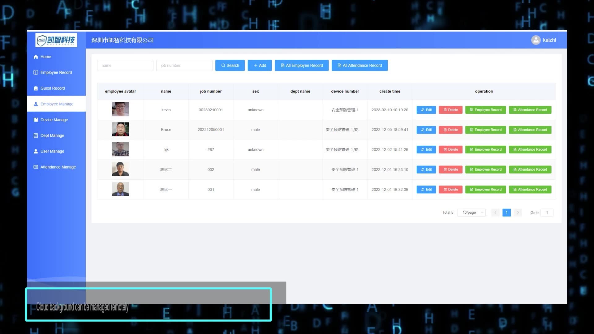Navigate to Device Manage icon
The width and height of the screenshot is (594, 334).
tap(36, 119)
